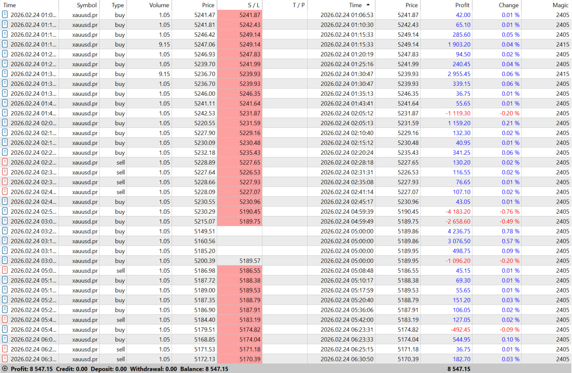Click change value 0.78 %
The image size is (572, 373).
(x=510, y=231)
